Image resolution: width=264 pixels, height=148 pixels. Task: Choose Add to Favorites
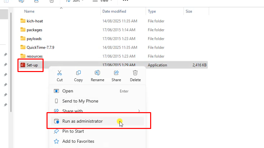pos(97,141)
